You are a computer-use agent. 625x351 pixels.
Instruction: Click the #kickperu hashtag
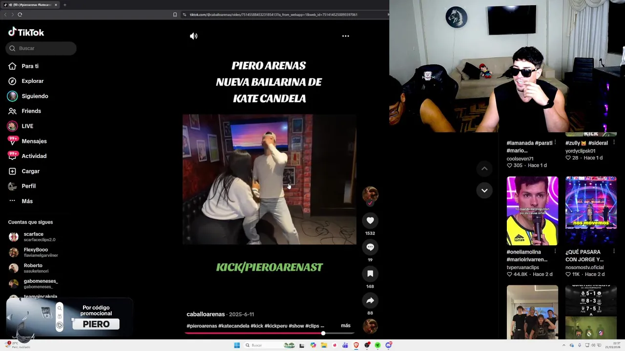point(276,326)
